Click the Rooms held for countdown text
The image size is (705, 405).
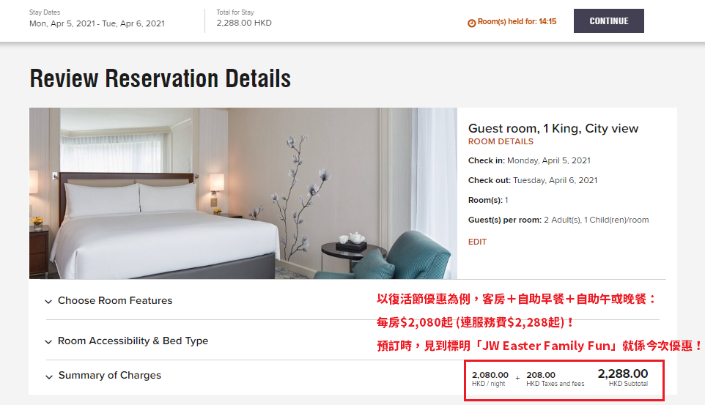(517, 21)
